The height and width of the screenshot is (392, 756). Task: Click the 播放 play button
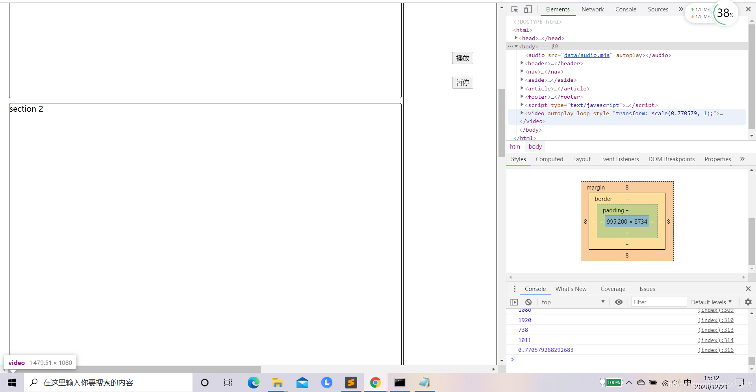(462, 58)
